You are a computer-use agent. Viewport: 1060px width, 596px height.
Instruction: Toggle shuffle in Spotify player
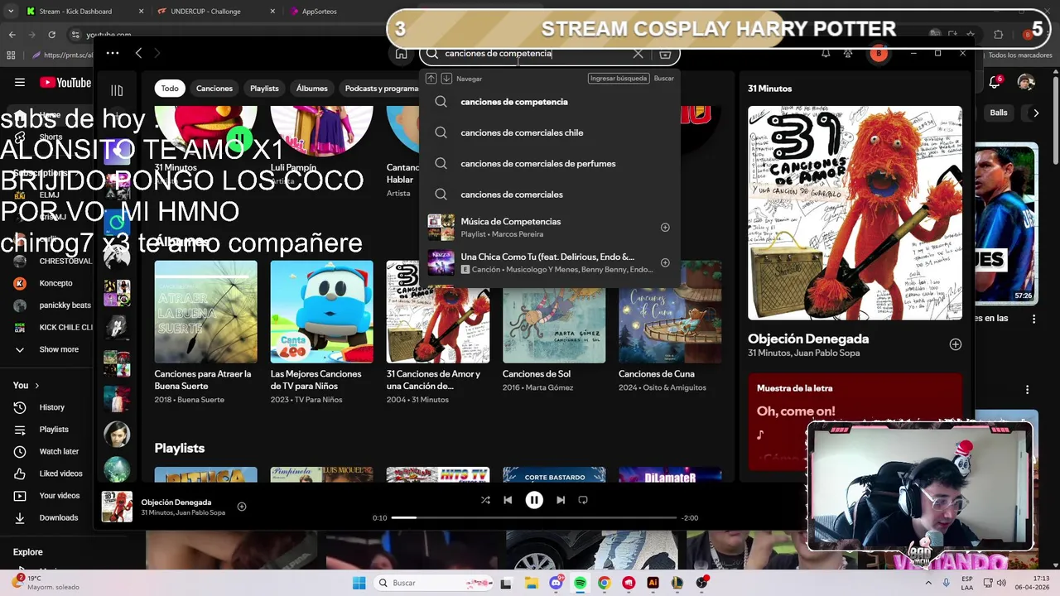485,500
